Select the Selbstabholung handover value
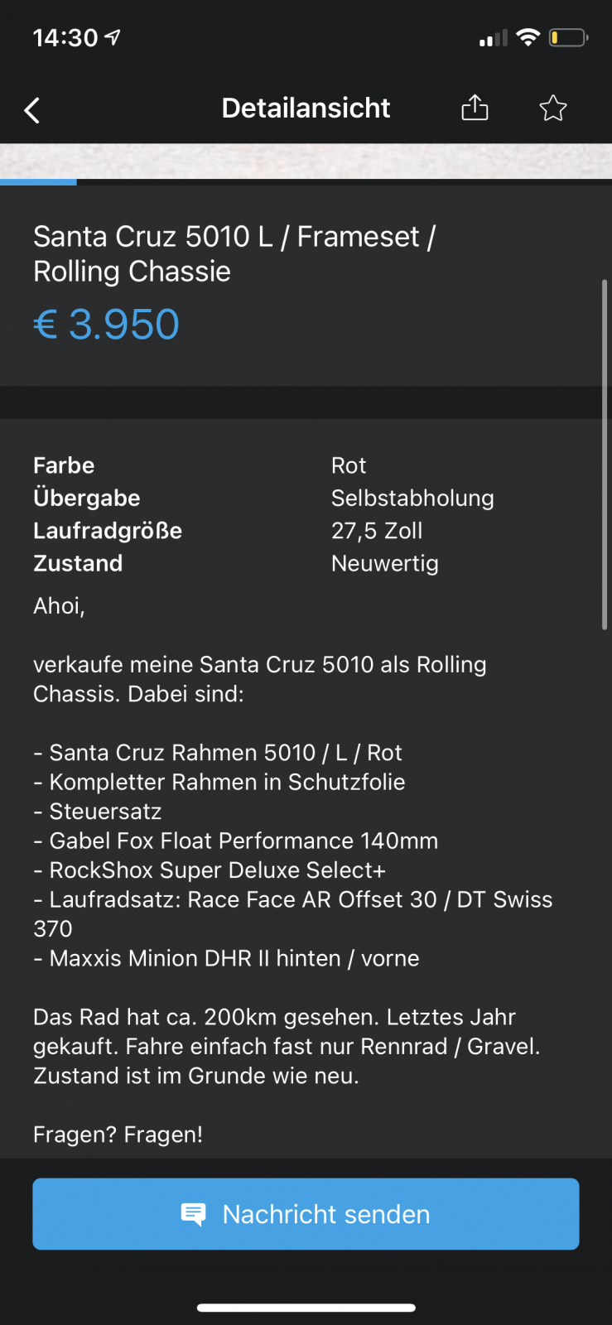612x1325 pixels. (412, 498)
